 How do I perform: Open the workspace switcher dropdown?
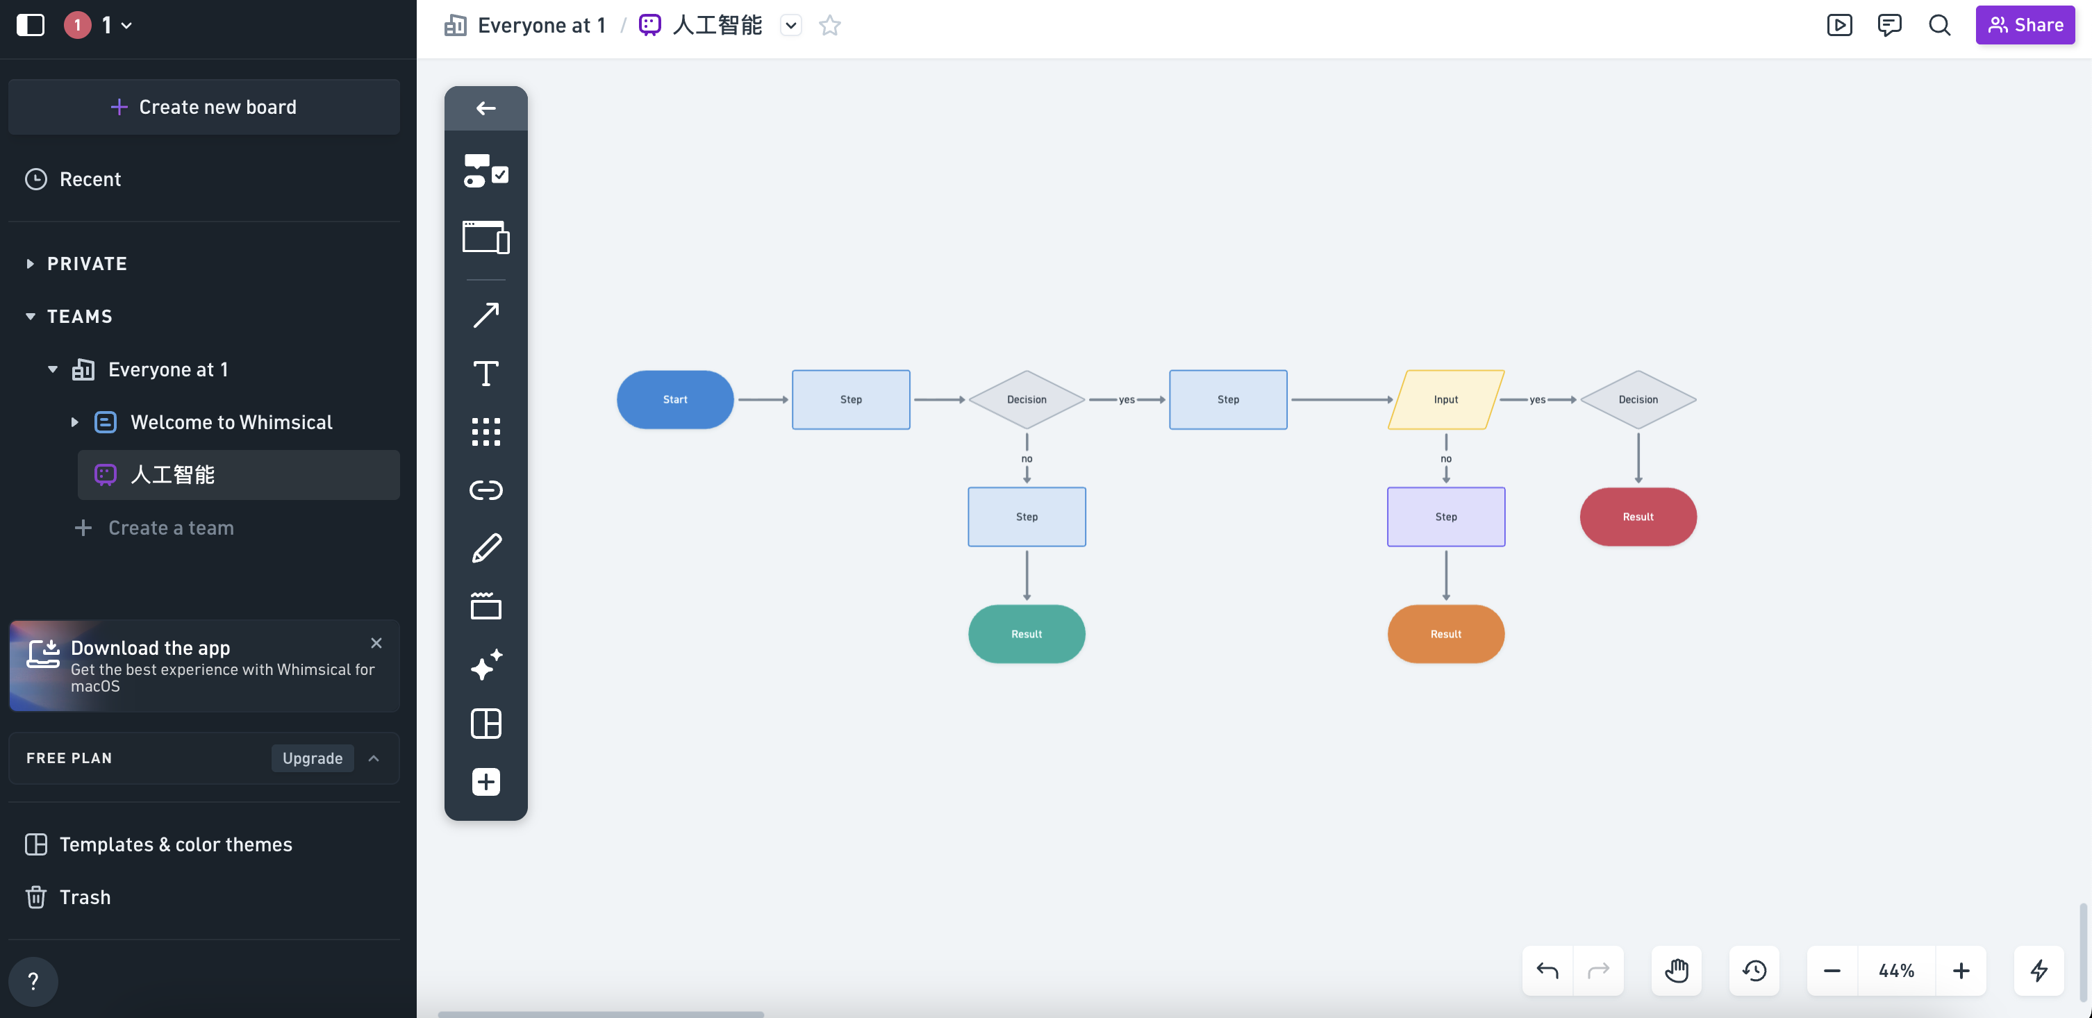pos(98,25)
